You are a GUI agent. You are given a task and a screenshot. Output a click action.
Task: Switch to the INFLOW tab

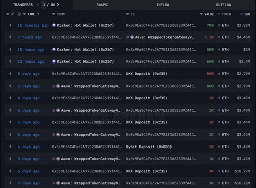pos(163,5)
